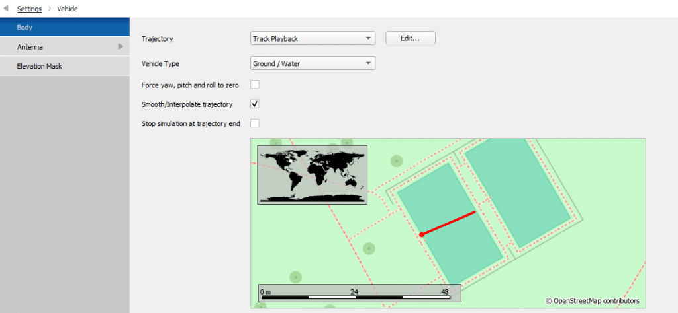This screenshot has height=313, width=678.
Task: Open the Vehicle Type Ground / Water dropdown
Action: [x=313, y=63]
